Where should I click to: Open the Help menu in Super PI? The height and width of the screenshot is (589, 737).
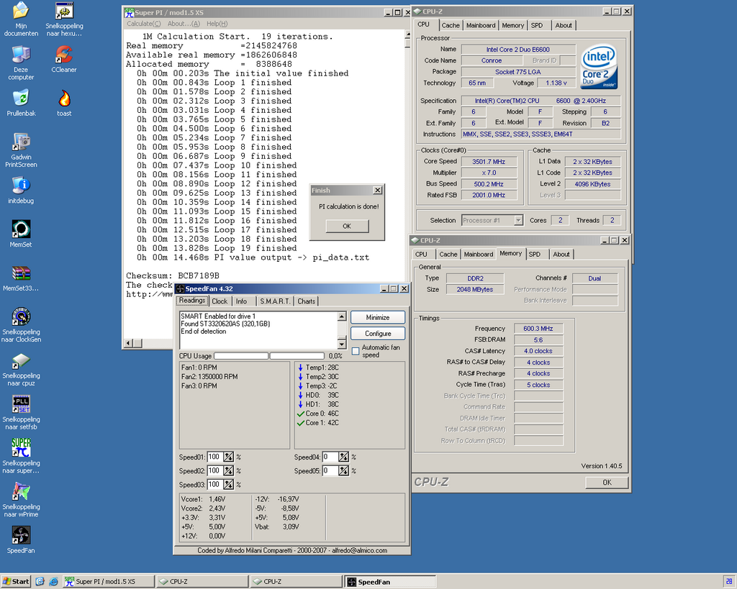tap(217, 24)
